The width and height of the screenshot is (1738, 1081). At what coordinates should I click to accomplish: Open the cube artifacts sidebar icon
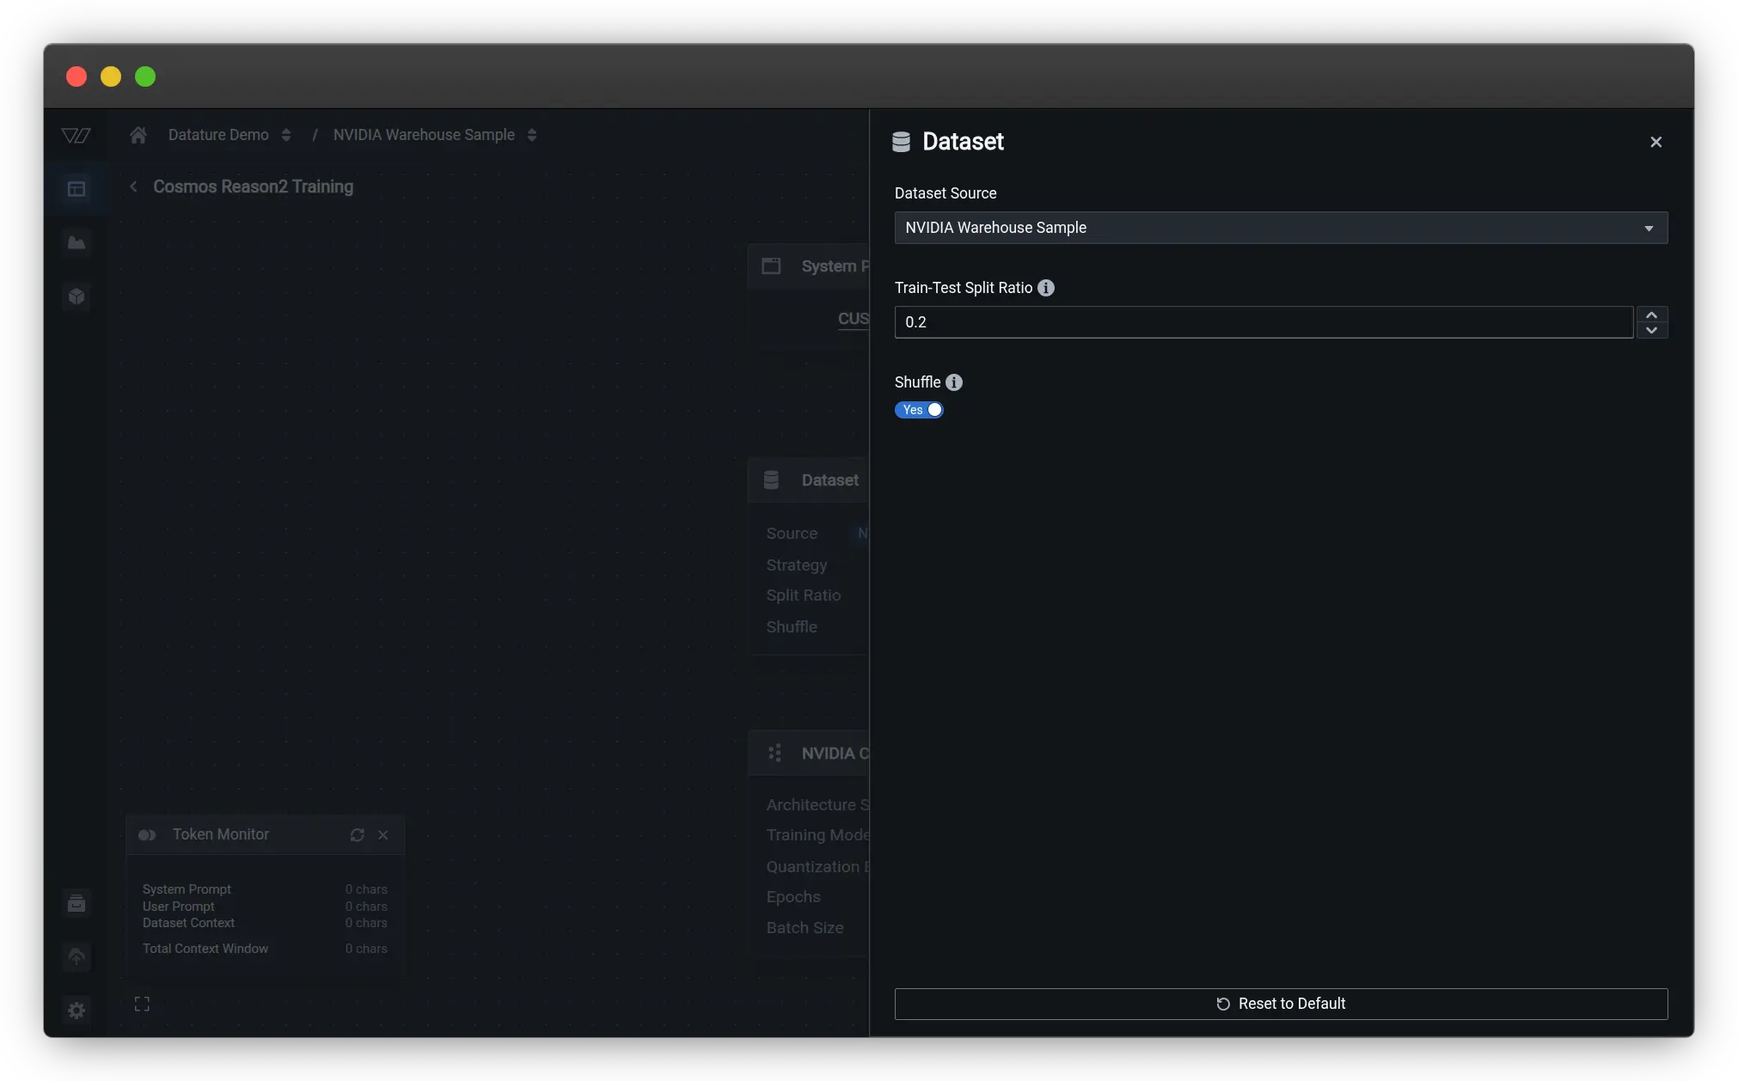coord(76,296)
